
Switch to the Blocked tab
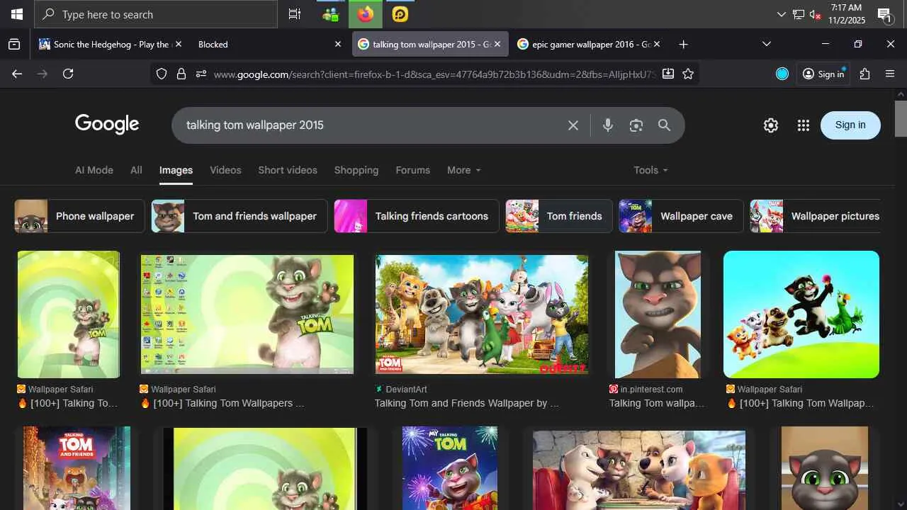(x=269, y=44)
